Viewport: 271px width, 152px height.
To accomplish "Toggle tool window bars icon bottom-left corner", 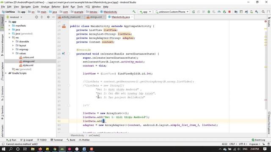I will 3,144.
